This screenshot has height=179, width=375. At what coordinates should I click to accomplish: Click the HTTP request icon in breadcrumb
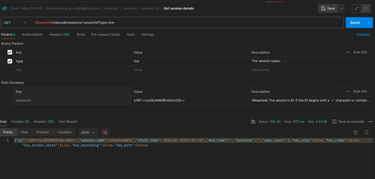(5, 8)
